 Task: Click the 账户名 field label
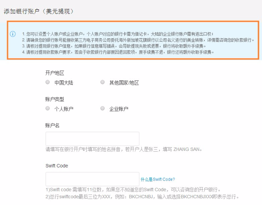coord(52,125)
